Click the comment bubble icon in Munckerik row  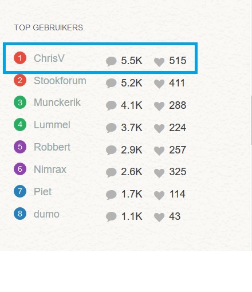click(x=111, y=106)
